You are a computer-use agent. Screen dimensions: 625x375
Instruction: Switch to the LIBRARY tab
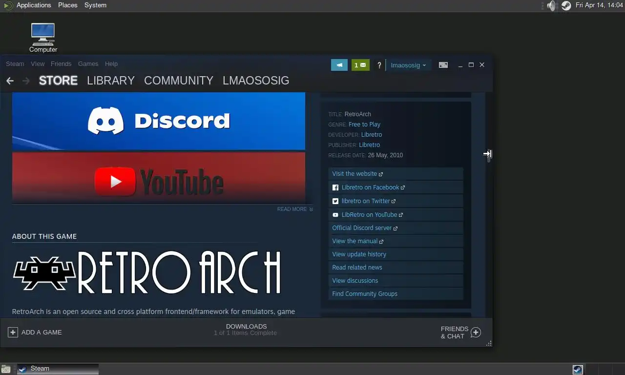(x=111, y=81)
